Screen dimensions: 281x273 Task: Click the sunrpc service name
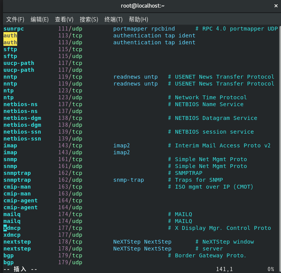pyautogui.click(x=14, y=29)
